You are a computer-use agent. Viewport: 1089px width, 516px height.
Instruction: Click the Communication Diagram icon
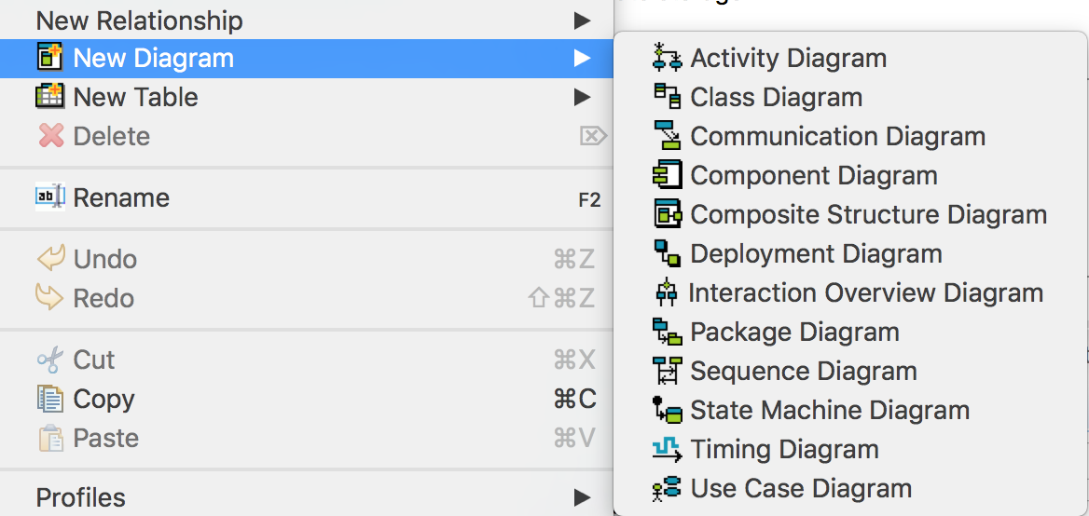[668, 135]
